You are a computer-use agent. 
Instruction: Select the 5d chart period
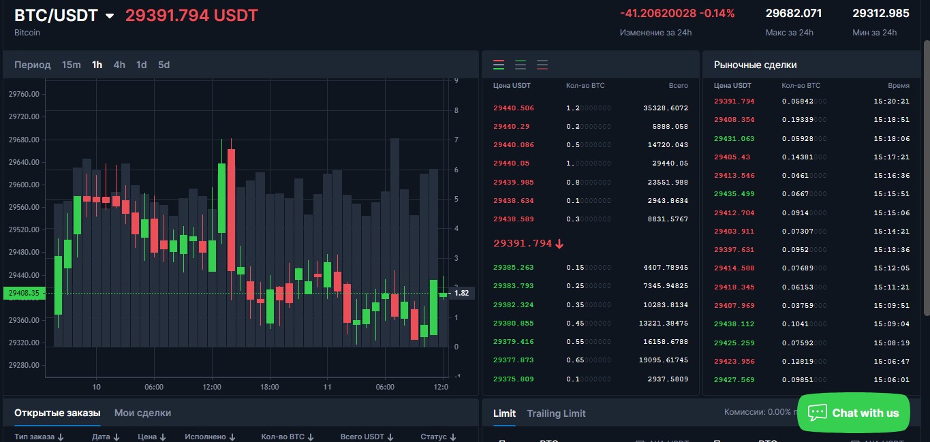[x=164, y=65]
